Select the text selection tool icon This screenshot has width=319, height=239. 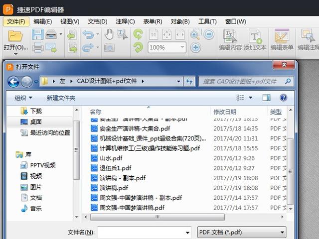coord(122,34)
